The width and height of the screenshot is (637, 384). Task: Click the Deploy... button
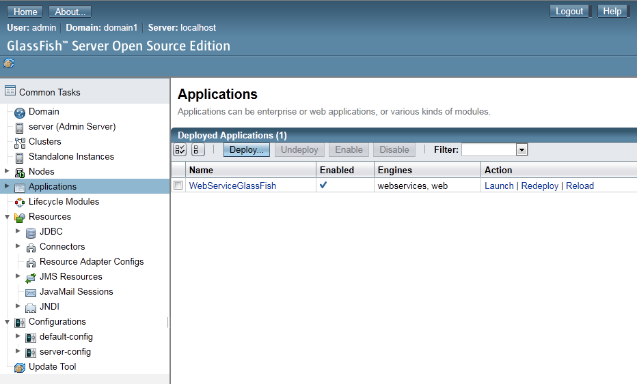(x=247, y=149)
